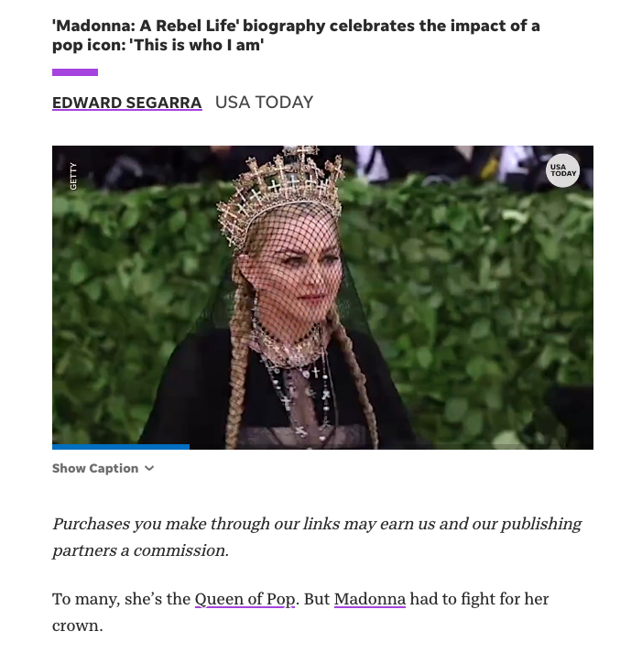Click the USA TODAY circular logo on video
Image resolution: width=642 pixels, height=653 pixels.
point(562,170)
